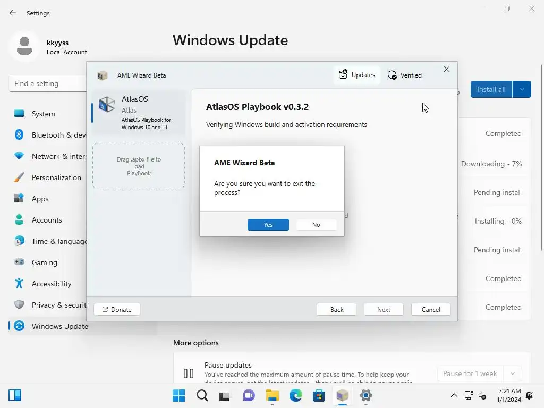Screen dimensions: 544x408
Task: Click the Settings window vertical scrollbar
Action: click(x=542, y=157)
